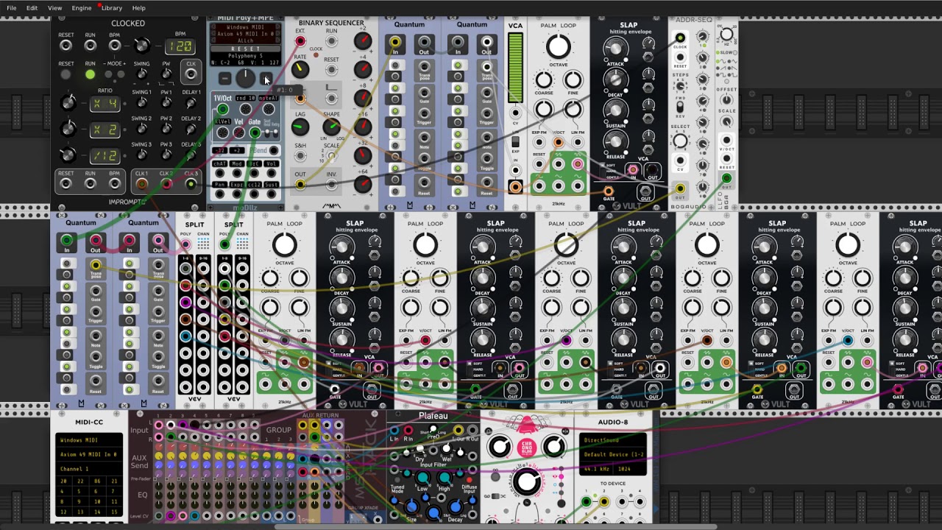The width and height of the screenshot is (942, 530).
Task: Flip the LIN/EXP switch on VCA
Action: (x=515, y=141)
